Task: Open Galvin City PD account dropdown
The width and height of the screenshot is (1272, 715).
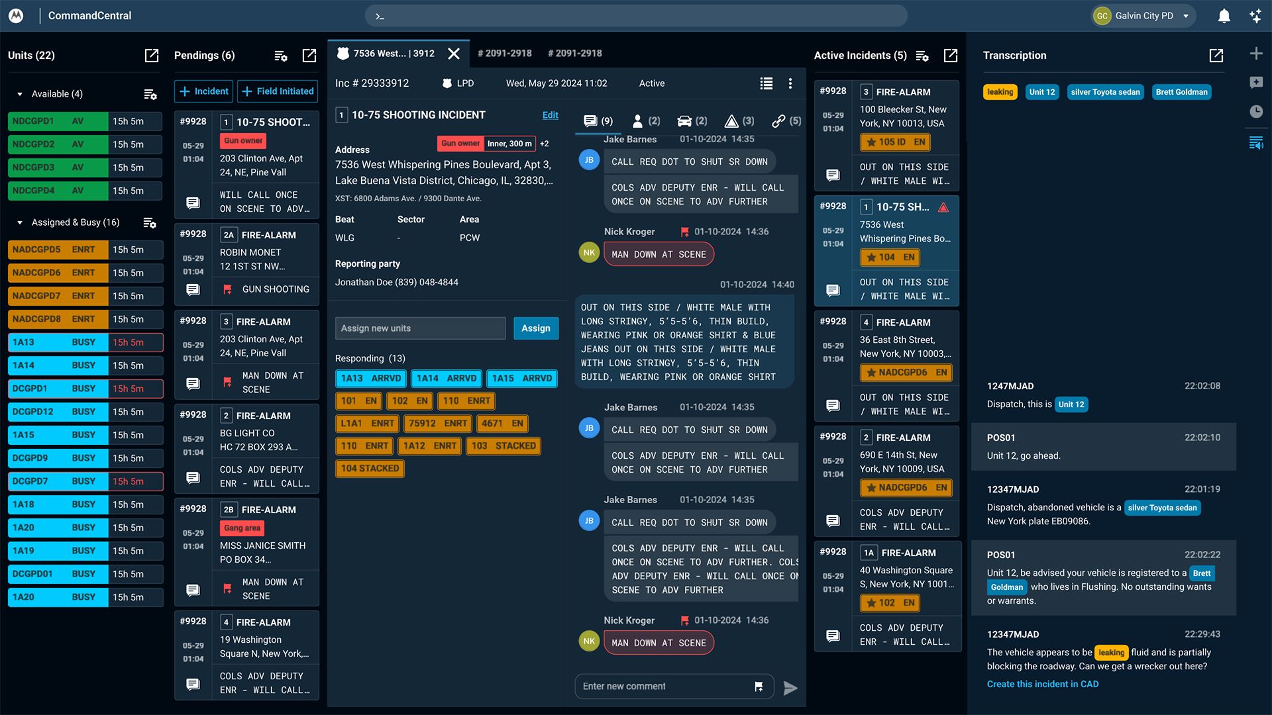Action: click(x=1185, y=16)
